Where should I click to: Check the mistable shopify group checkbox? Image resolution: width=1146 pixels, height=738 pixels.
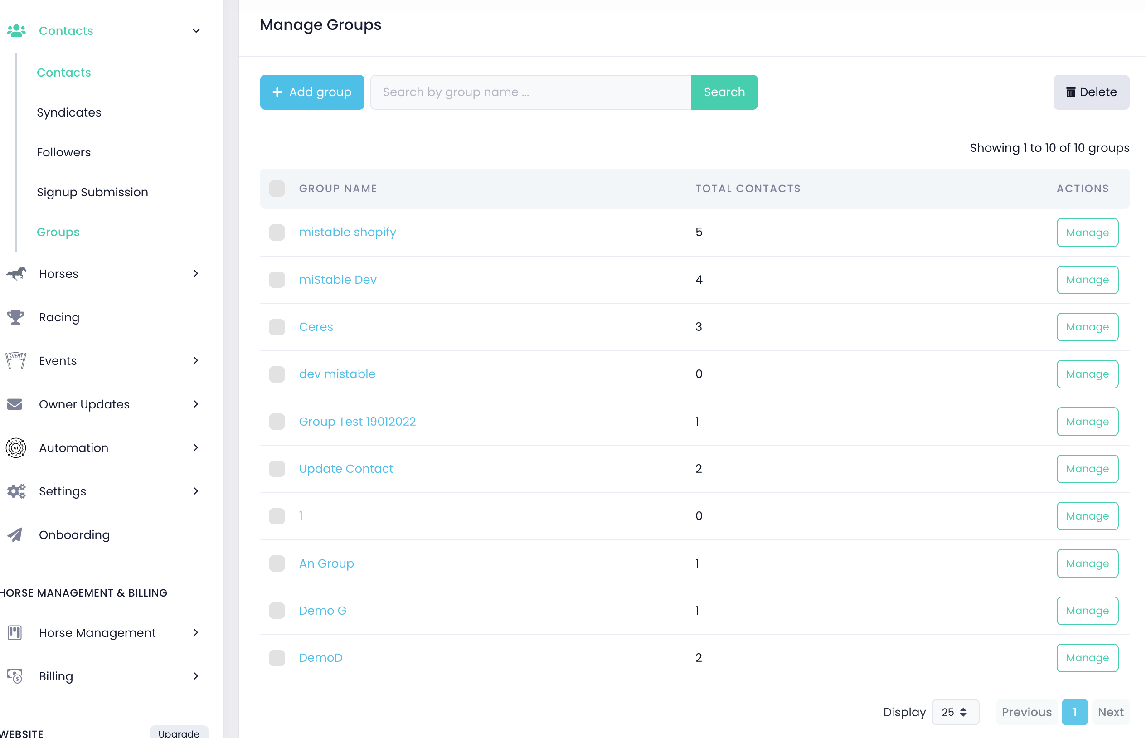pos(277,233)
